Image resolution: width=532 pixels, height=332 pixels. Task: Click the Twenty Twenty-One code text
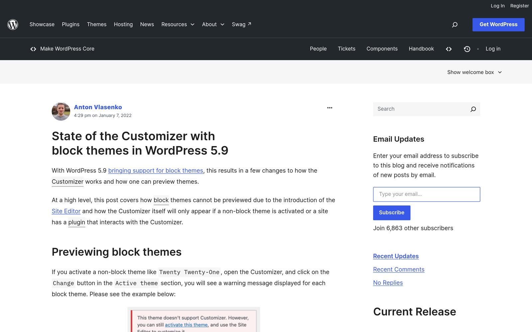tap(189, 272)
